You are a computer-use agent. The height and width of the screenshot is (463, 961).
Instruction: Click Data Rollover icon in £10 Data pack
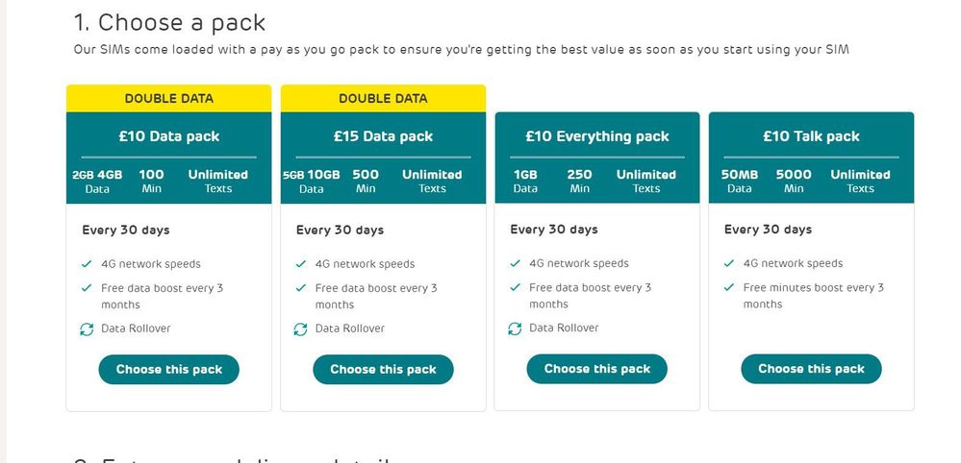coord(87,329)
